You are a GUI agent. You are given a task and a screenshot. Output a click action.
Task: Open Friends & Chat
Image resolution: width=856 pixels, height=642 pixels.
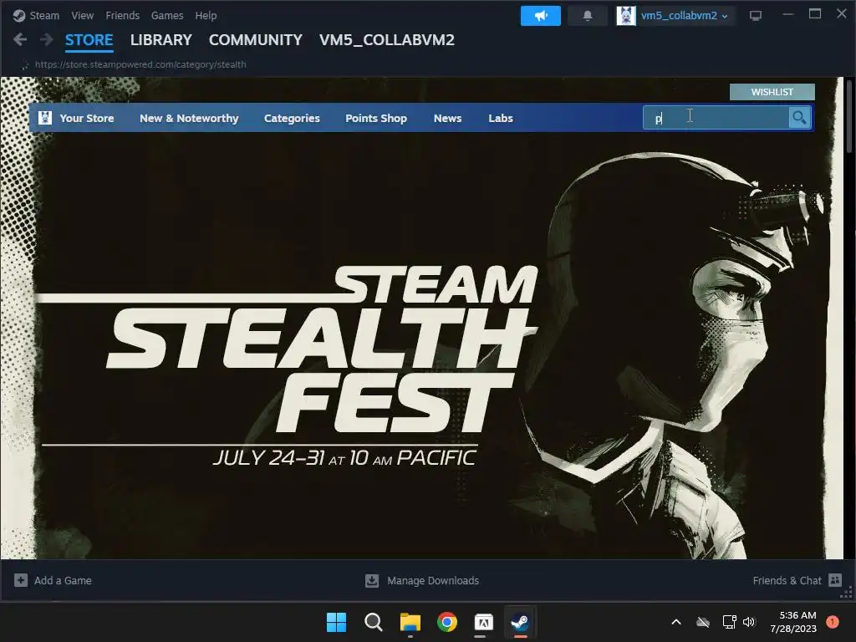787,580
